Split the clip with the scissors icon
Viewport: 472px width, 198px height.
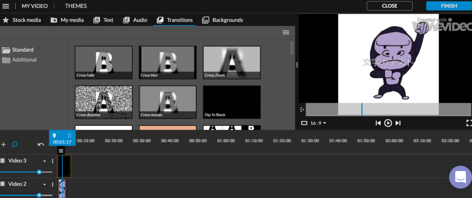(70, 135)
